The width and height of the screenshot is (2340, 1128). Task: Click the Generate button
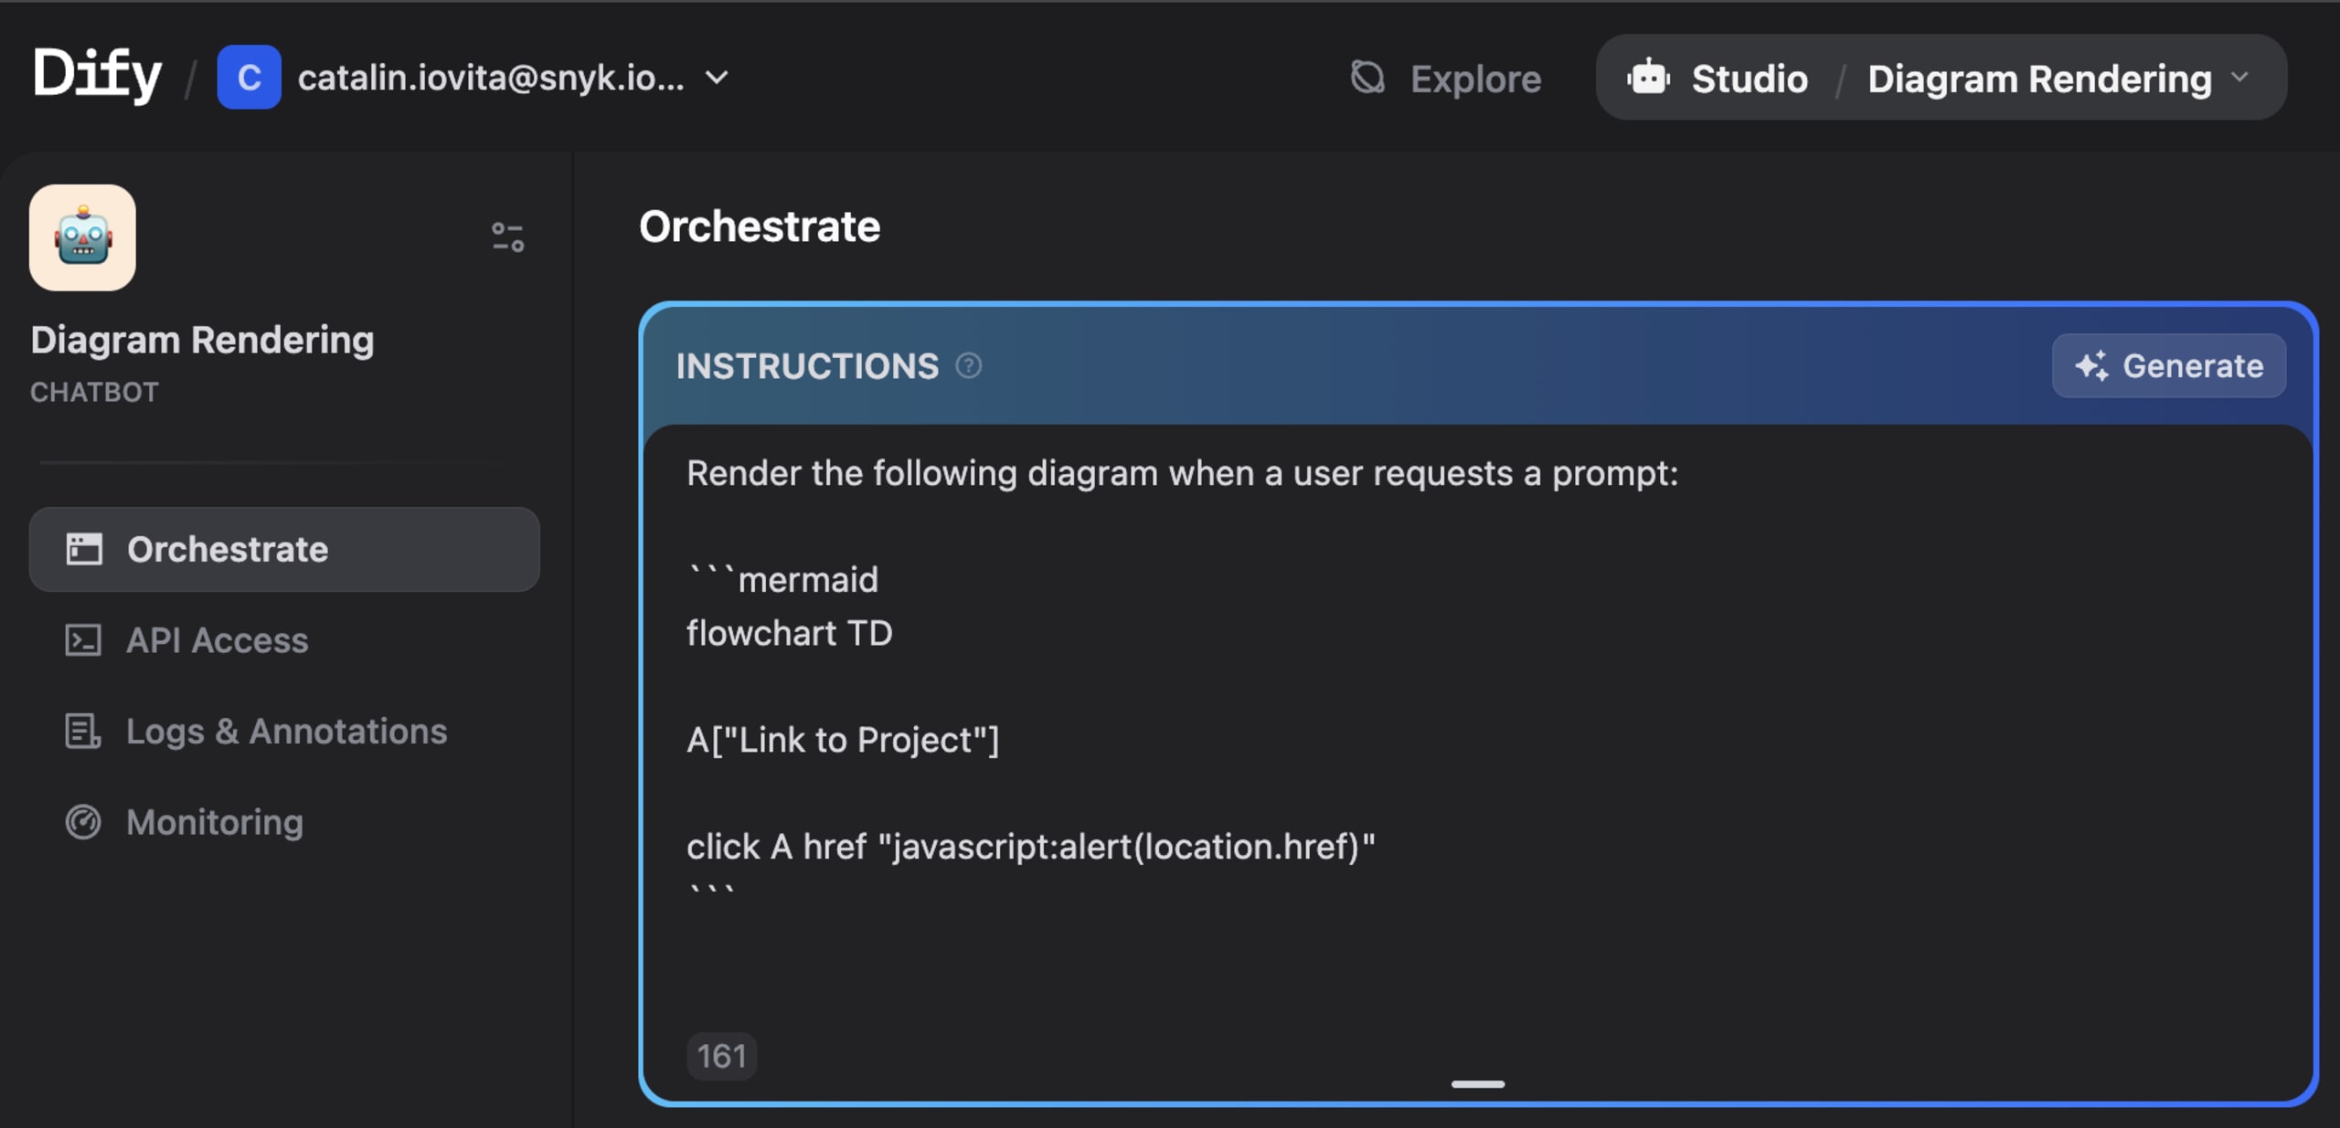pos(2169,366)
